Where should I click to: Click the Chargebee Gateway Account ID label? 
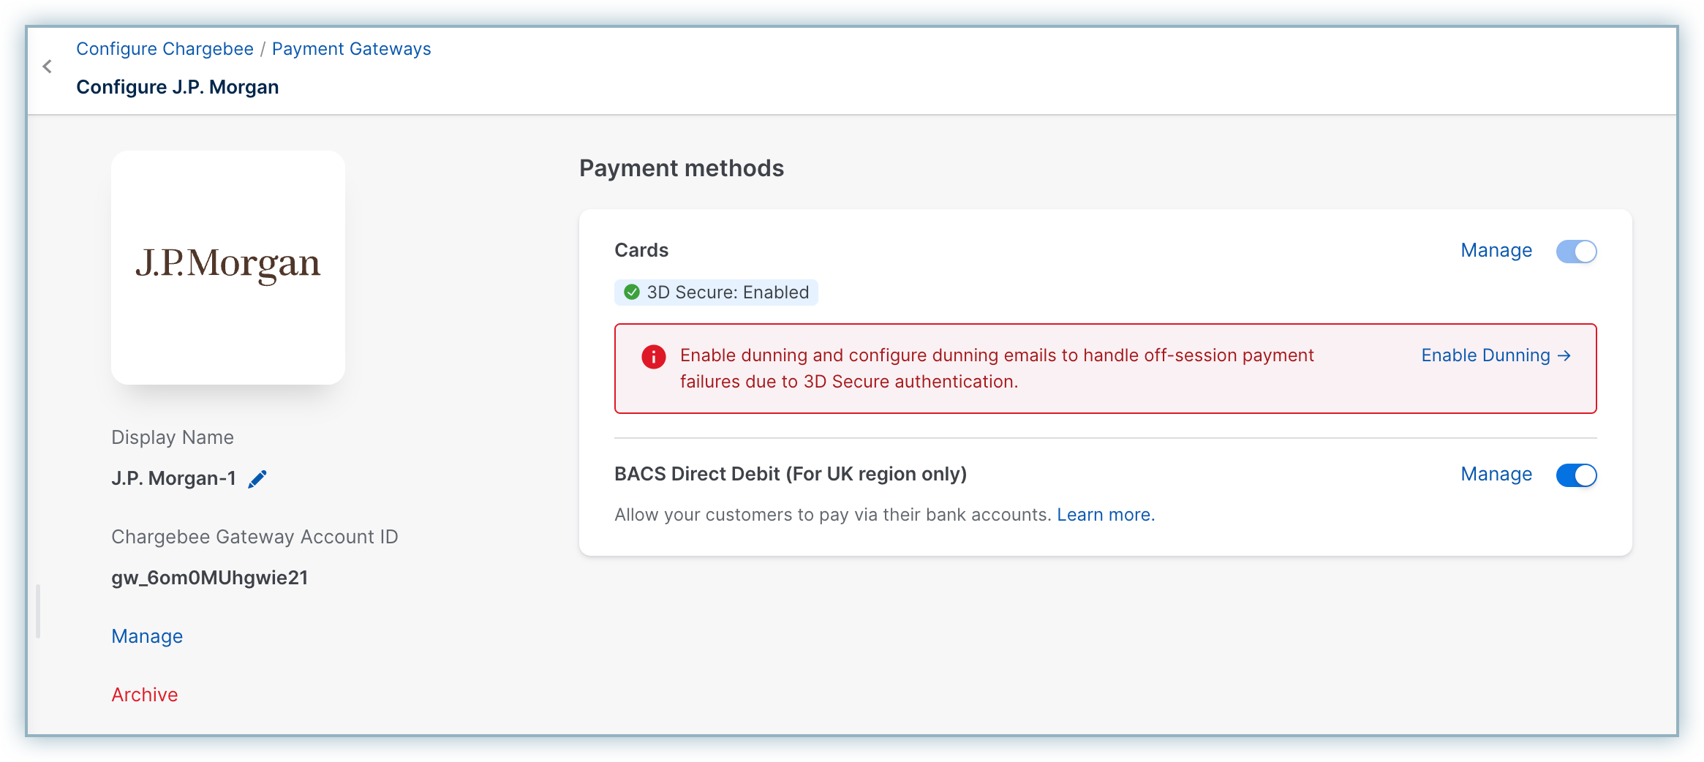click(x=255, y=537)
